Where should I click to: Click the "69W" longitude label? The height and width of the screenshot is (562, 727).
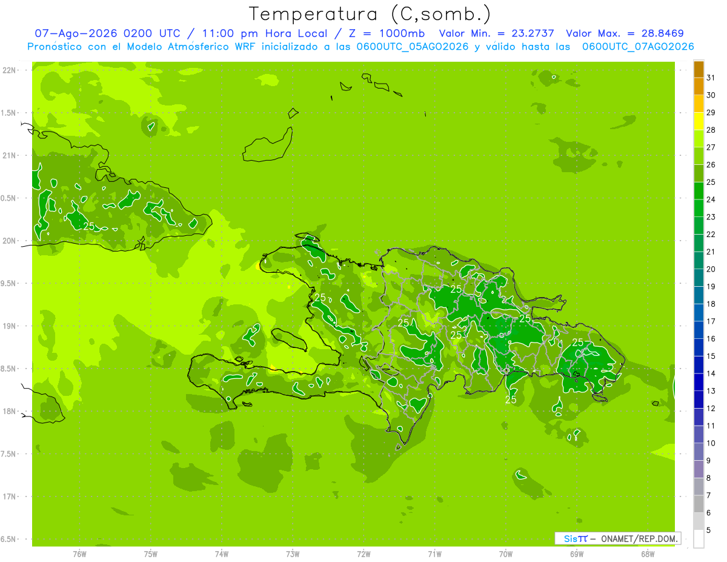tap(577, 554)
